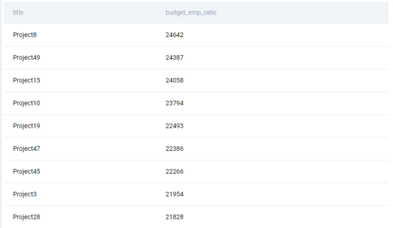393x228 pixels.
Task: Click the value 22386
Action: click(174, 149)
